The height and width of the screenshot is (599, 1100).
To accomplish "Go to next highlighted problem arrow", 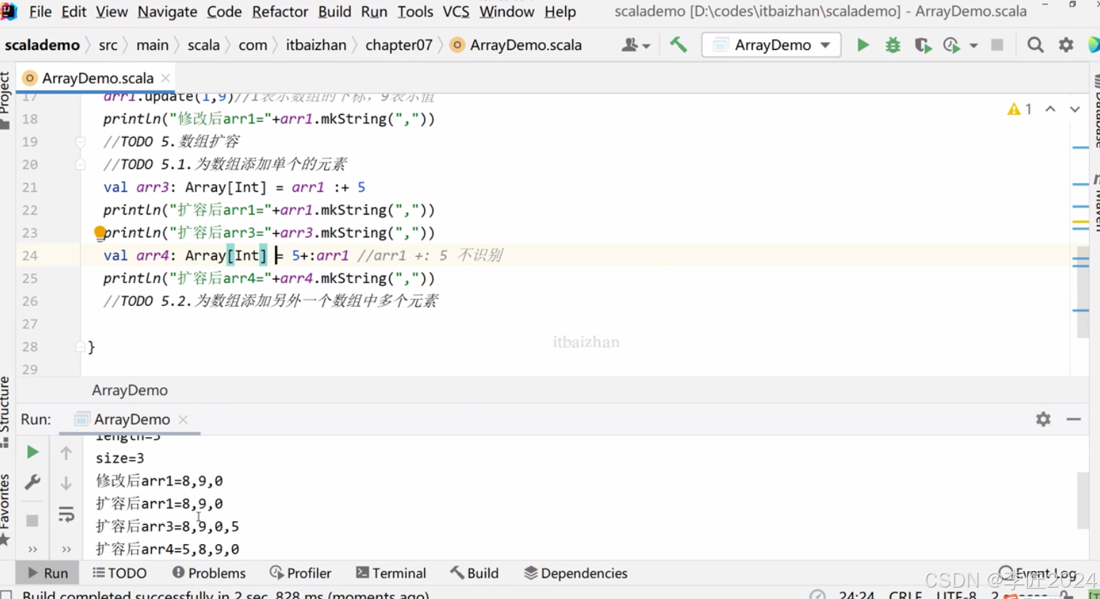I will coord(1074,109).
